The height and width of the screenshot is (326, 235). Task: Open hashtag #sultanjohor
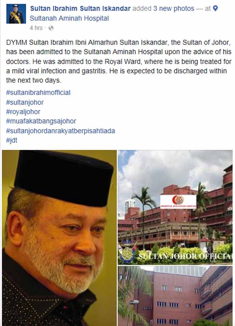(25, 102)
